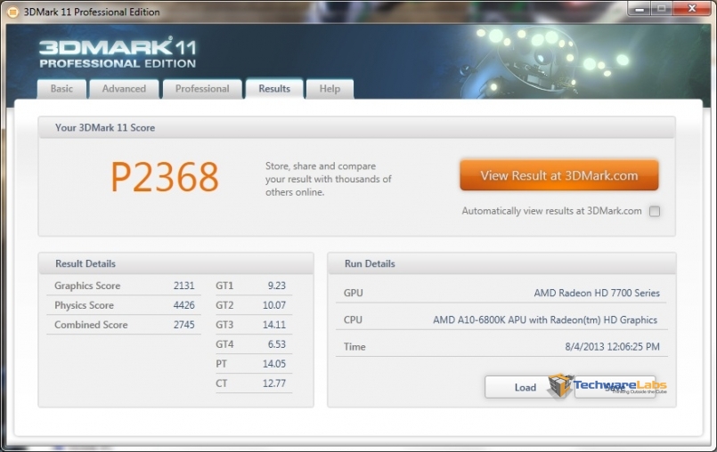Click the 3DMark 11 title bar icon
Image resolution: width=717 pixels, height=452 pixels.
(x=12, y=12)
